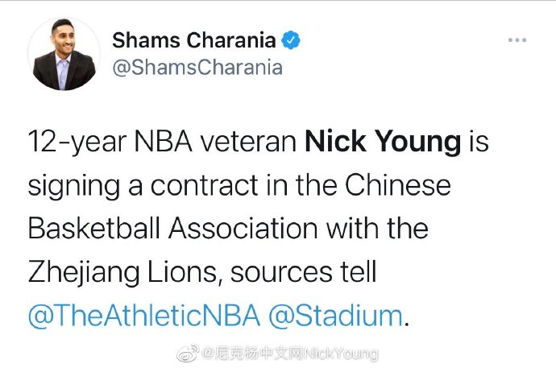Click the words with the in tweet
Viewport: 556px width, 368px height.
coord(378,229)
